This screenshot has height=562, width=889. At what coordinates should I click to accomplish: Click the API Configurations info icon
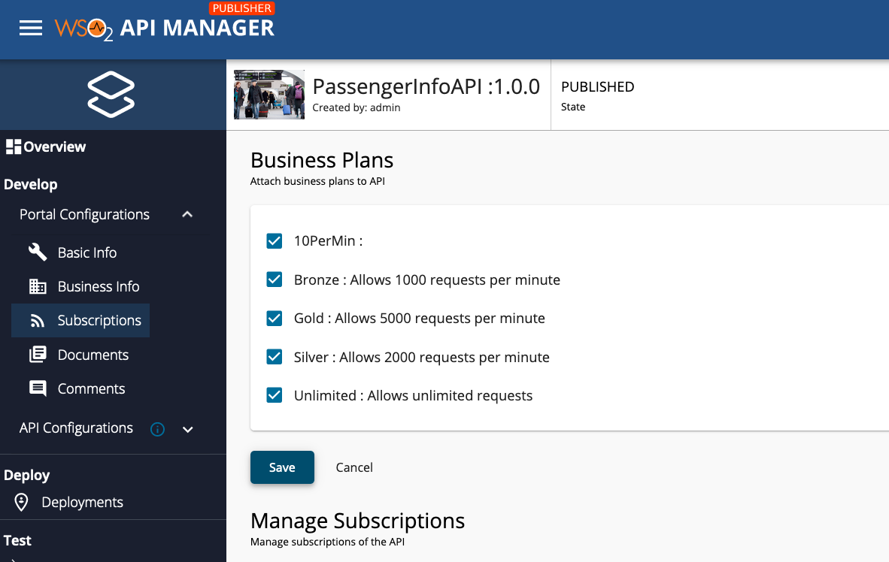tap(157, 429)
